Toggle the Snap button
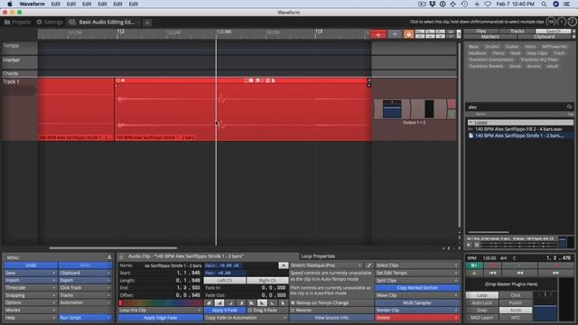This screenshot has width=578, height=325. pos(482,310)
